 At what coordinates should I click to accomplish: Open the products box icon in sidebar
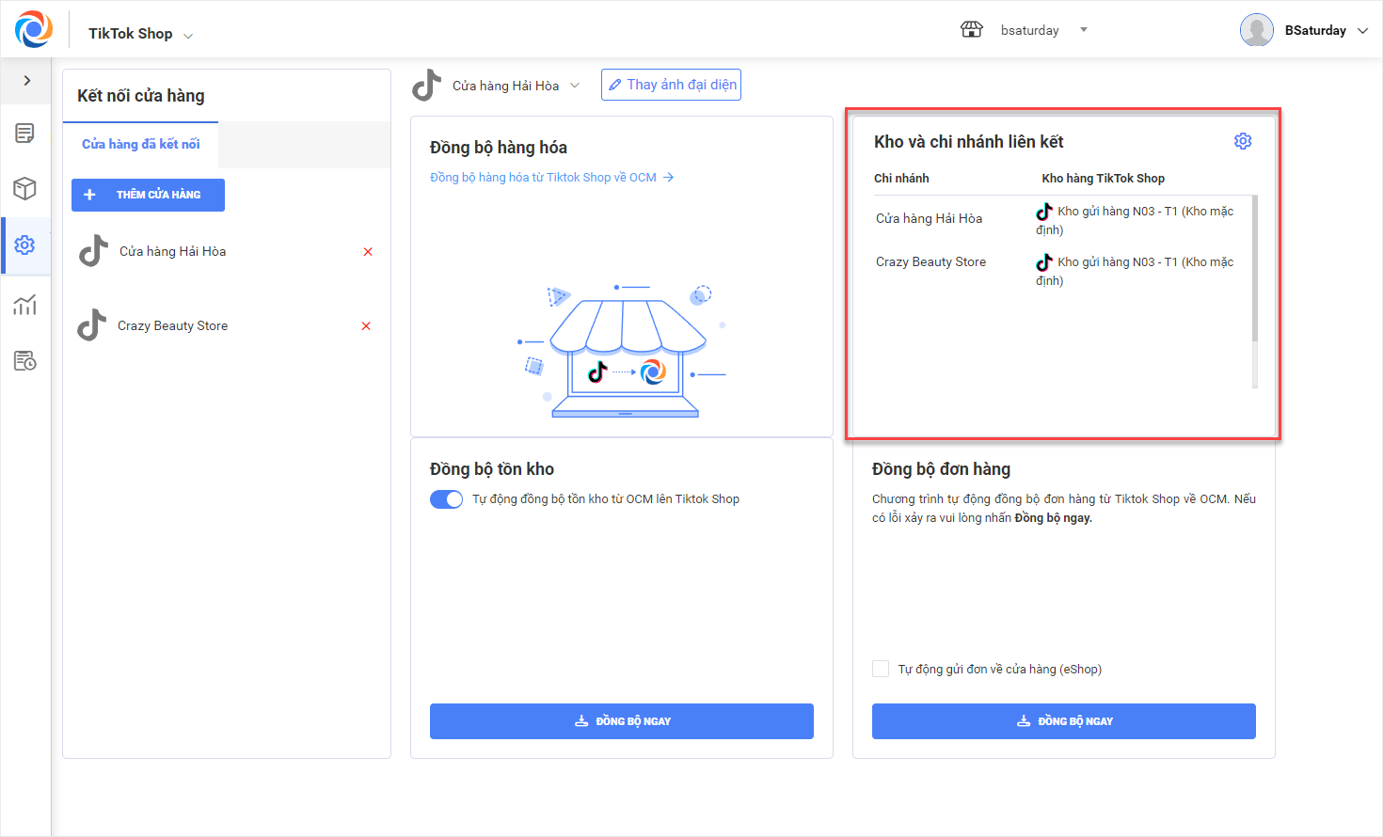[25, 189]
